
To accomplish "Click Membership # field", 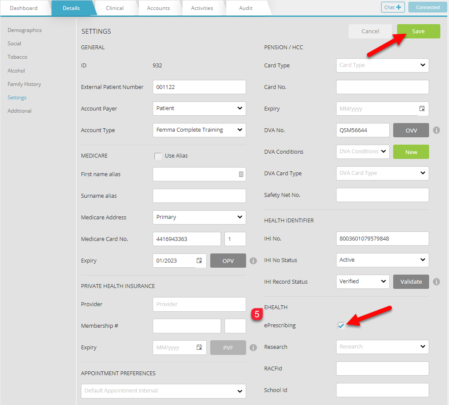I will [187, 326].
